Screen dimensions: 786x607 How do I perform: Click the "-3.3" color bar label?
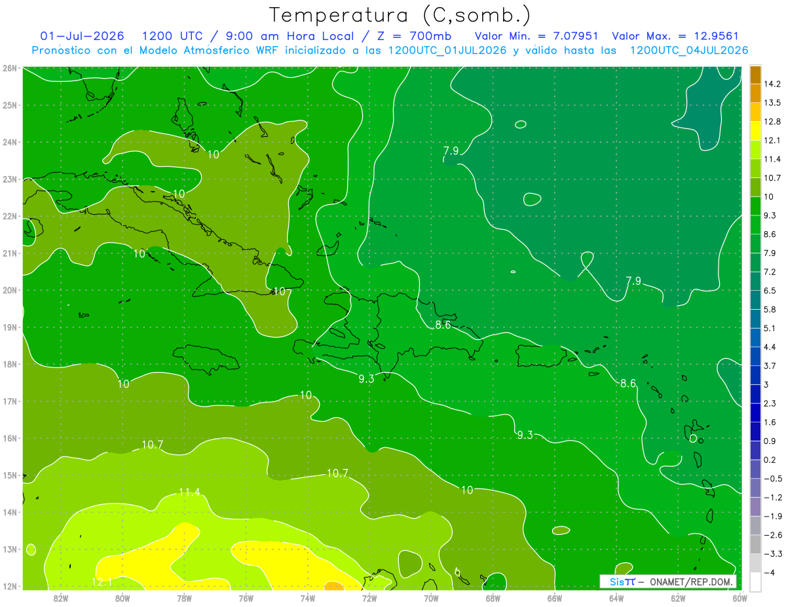[773, 554]
